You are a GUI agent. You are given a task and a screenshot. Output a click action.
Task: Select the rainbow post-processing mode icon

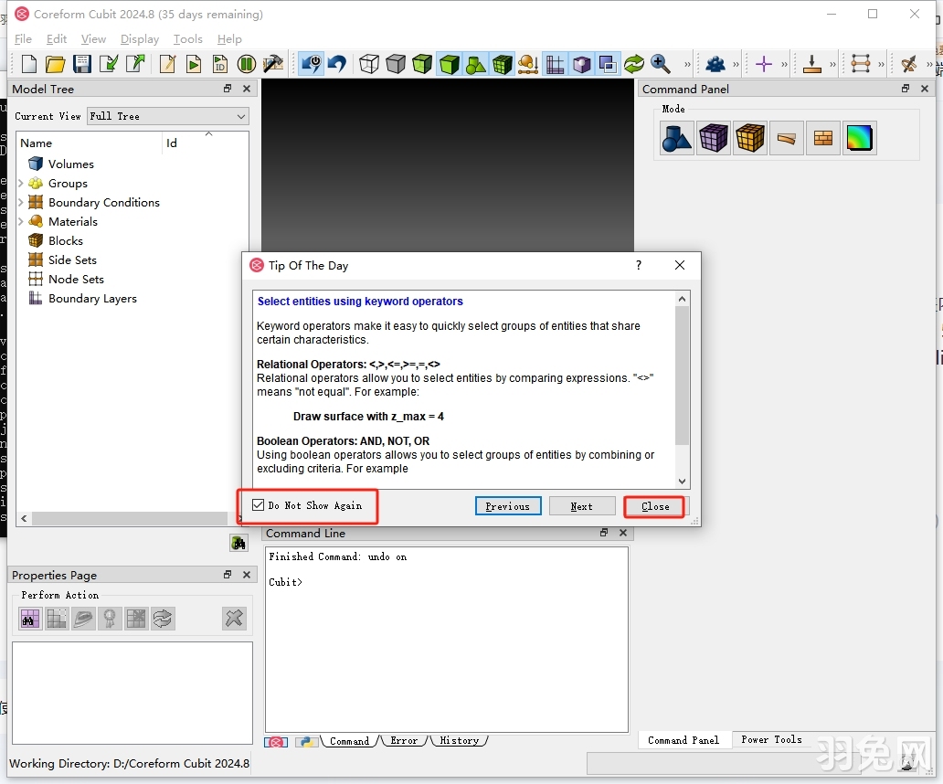pyautogui.click(x=859, y=138)
